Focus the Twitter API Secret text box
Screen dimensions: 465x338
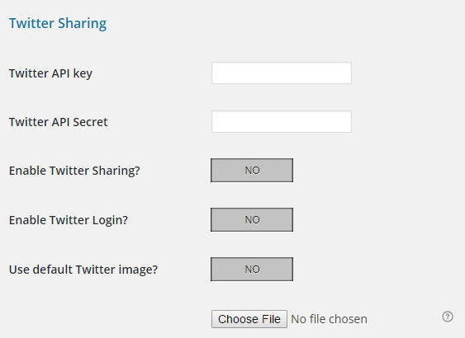pos(282,122)
